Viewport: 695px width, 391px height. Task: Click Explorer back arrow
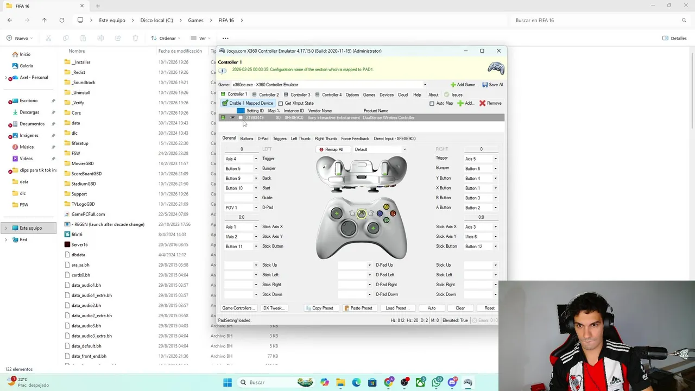[10, 20]
